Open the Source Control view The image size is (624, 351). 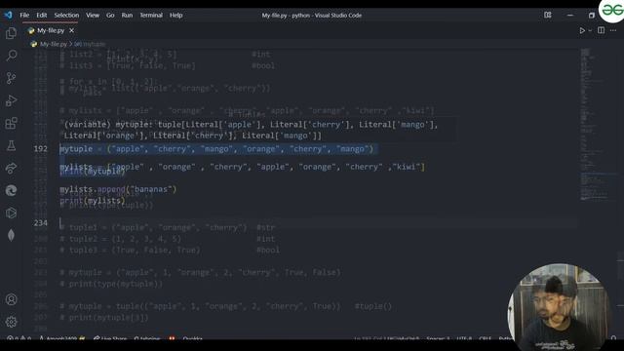(11, 78)
